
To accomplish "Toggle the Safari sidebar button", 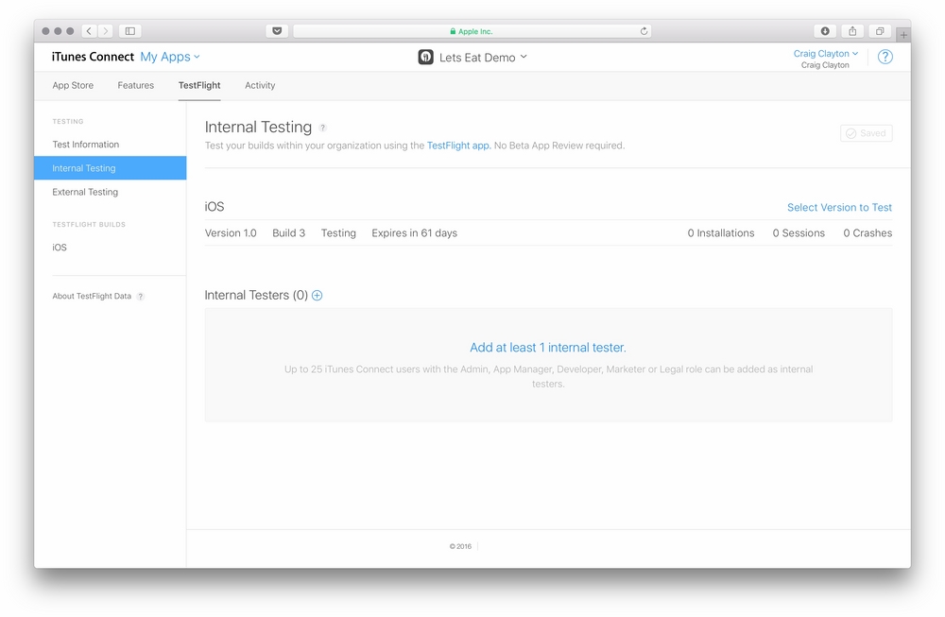I will coord(129,31).
